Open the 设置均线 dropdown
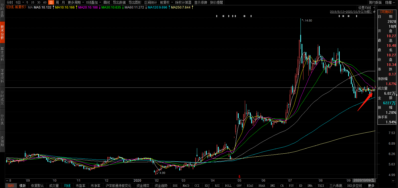The height and width of the screenshot is (188, 398). [366, 8]
